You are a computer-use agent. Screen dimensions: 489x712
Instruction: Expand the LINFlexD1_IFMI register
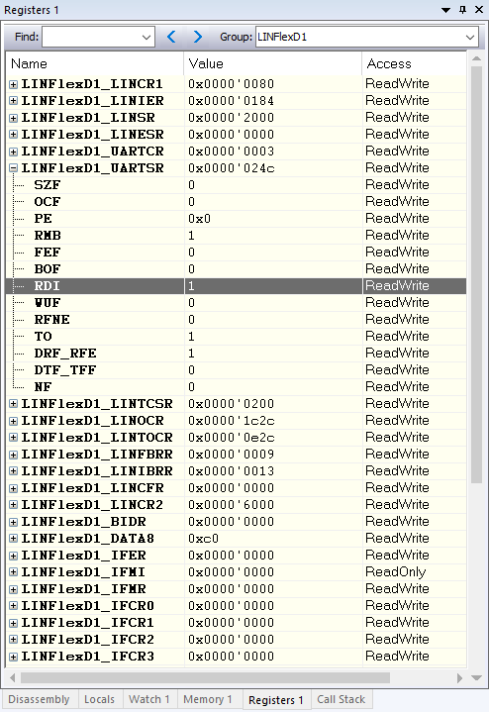[x=14, y=572]
